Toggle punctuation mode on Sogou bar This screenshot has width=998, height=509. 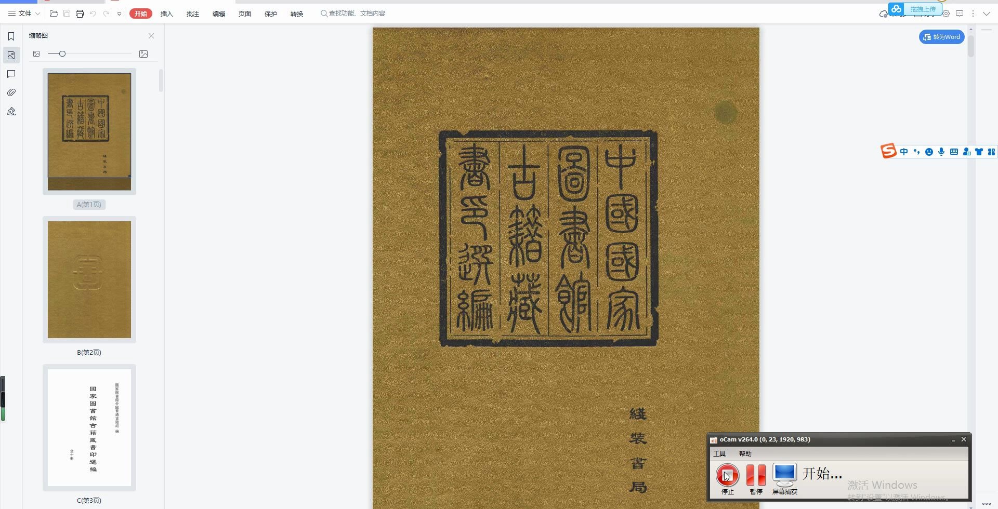pos(916,152)
